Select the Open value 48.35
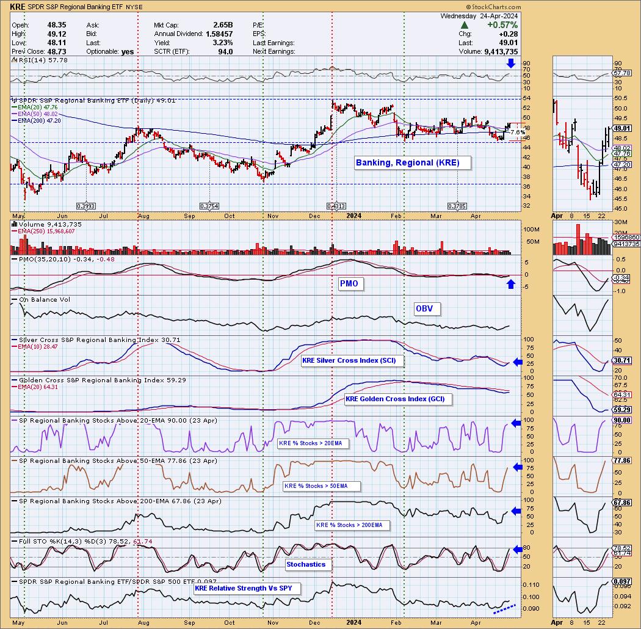 (x=57, y=25)
